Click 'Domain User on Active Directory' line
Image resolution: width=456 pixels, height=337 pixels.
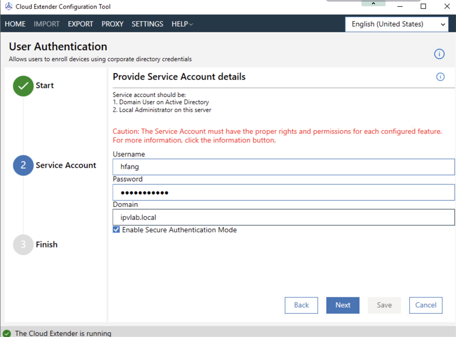pos(161,102)
